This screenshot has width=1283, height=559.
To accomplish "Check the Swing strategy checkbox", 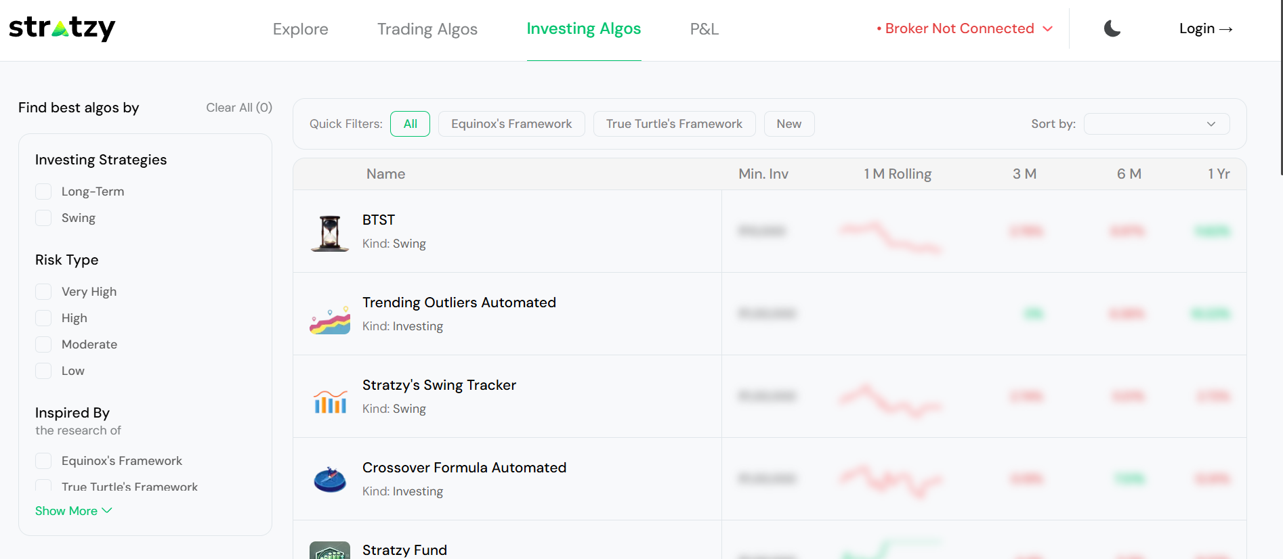I will 43,218.
